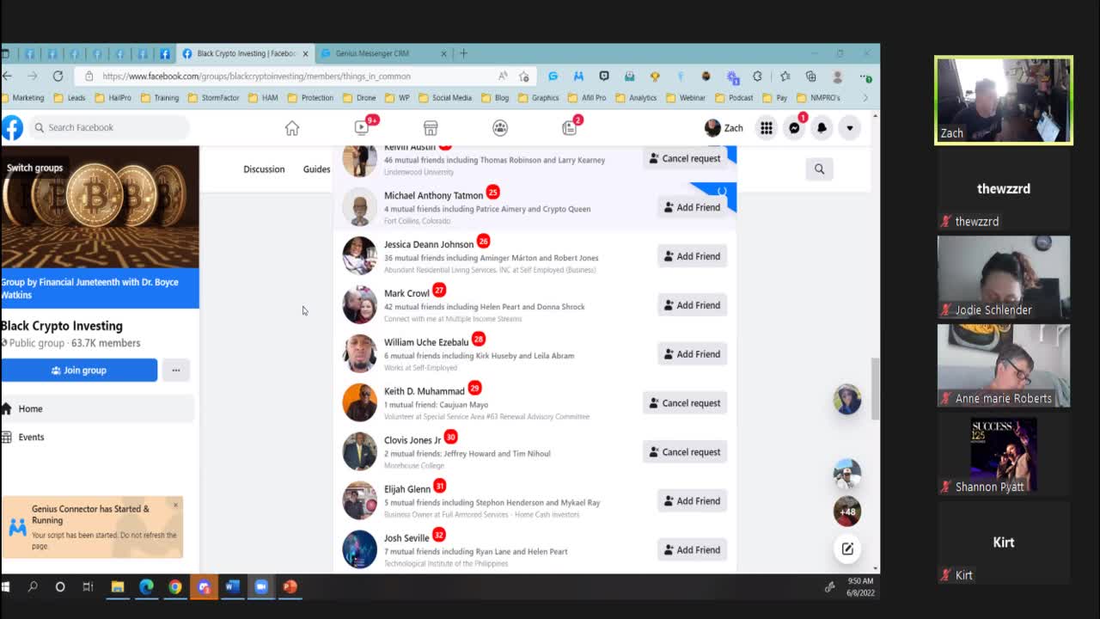Open Jessica Deann Johnson's profile name
The width and height of the screenshot is (1100, 619).
pos(429,245)
